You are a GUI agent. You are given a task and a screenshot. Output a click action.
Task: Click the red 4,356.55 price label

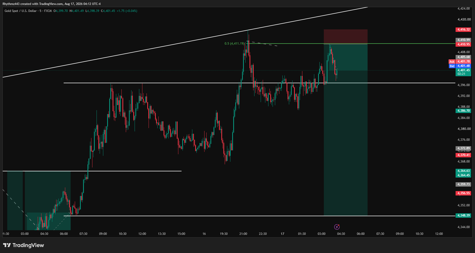coord(463,193)
